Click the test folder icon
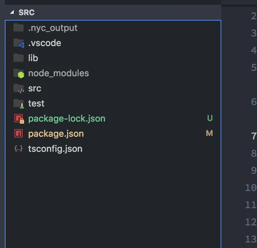 19,103
